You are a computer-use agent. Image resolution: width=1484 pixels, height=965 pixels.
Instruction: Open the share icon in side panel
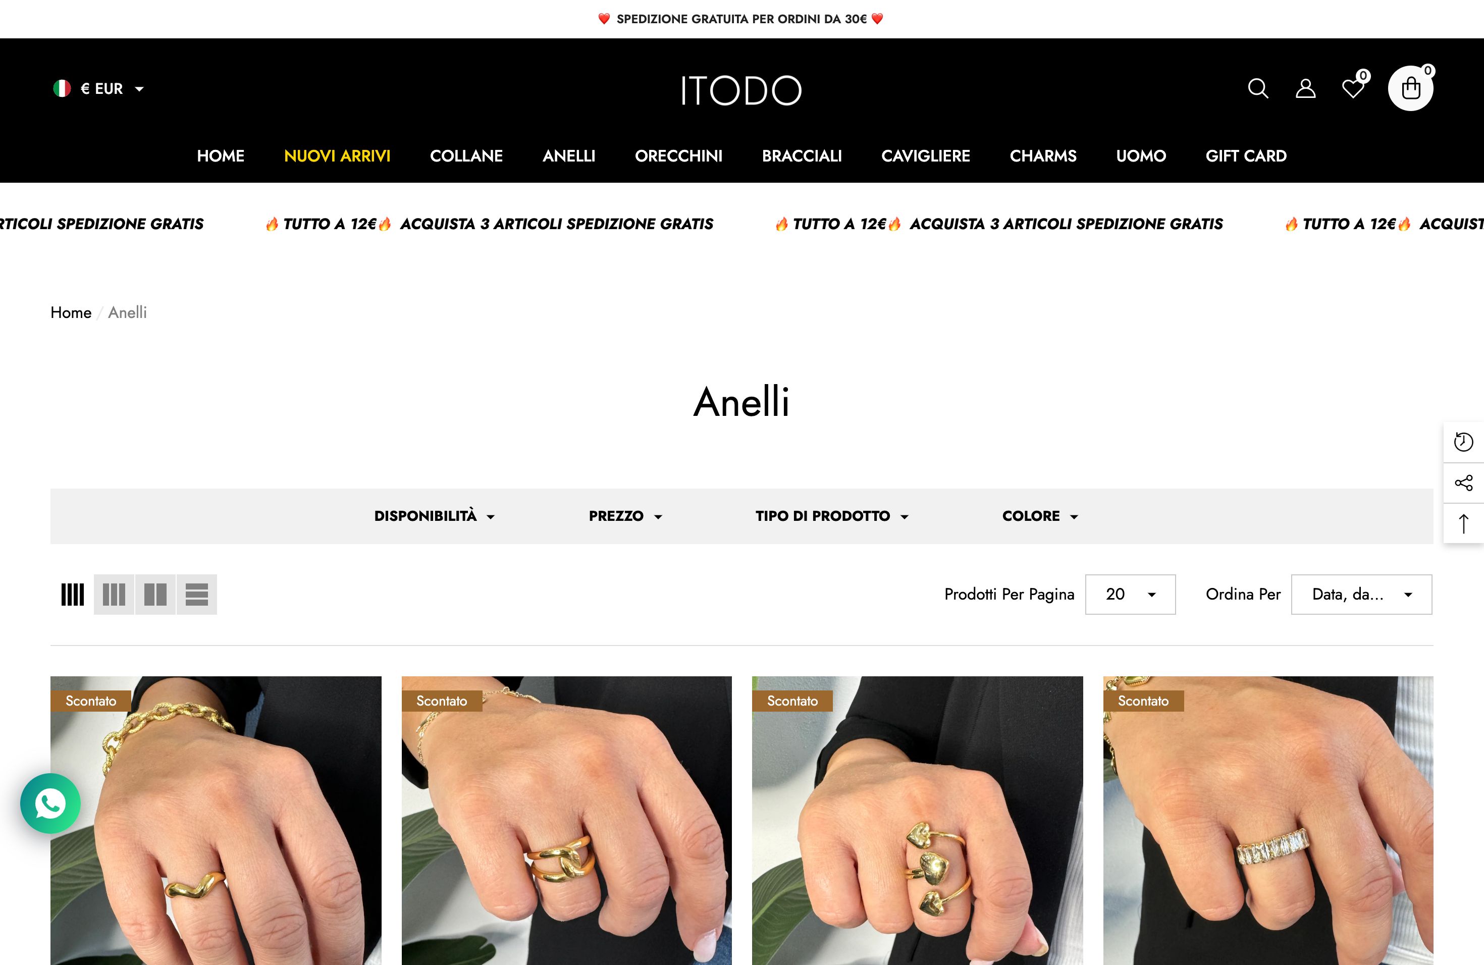1463,482
